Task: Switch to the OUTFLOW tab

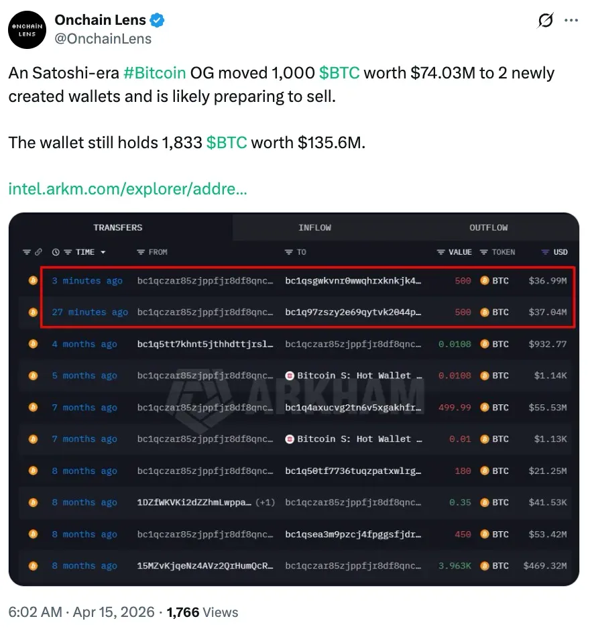Action: coord(488,228)
